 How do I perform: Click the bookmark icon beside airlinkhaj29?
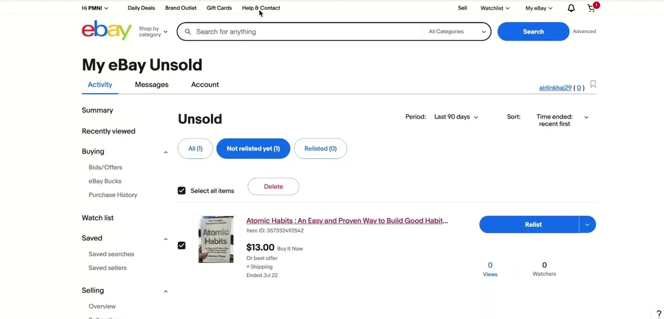pyautogui.click(x=593, y=84)
